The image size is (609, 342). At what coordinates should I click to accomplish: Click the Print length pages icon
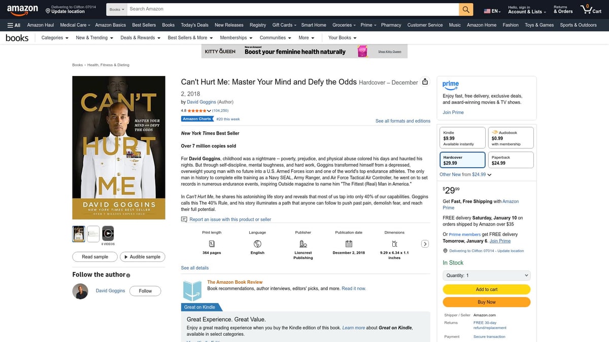pos(211,244)
